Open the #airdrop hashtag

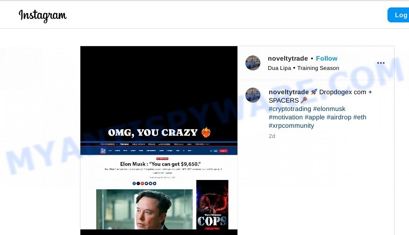pos(339,117)
